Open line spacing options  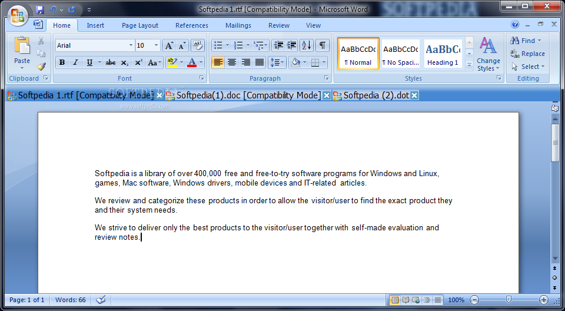click(277, 62)
